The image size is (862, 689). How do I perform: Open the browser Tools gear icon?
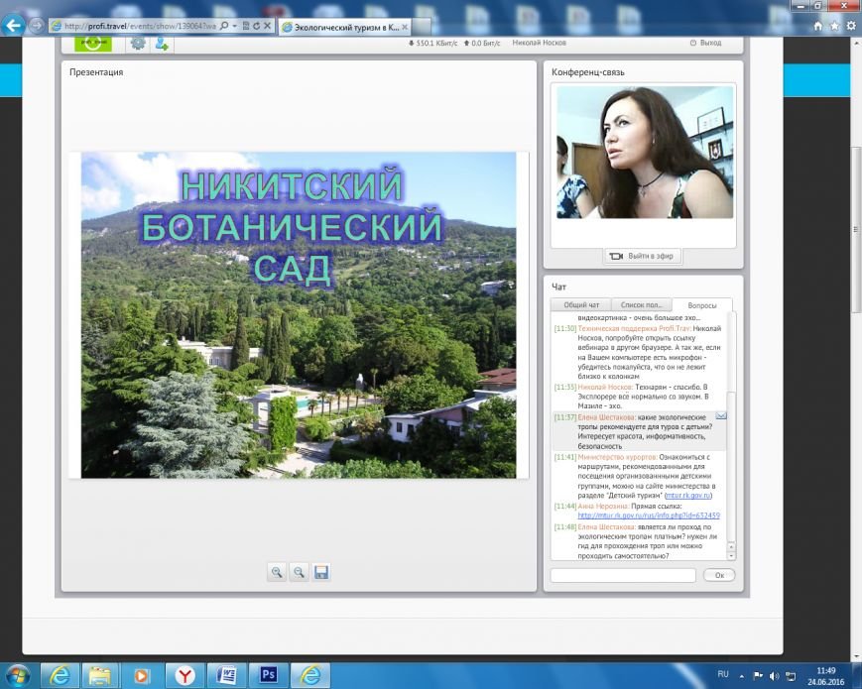[851, 26]
